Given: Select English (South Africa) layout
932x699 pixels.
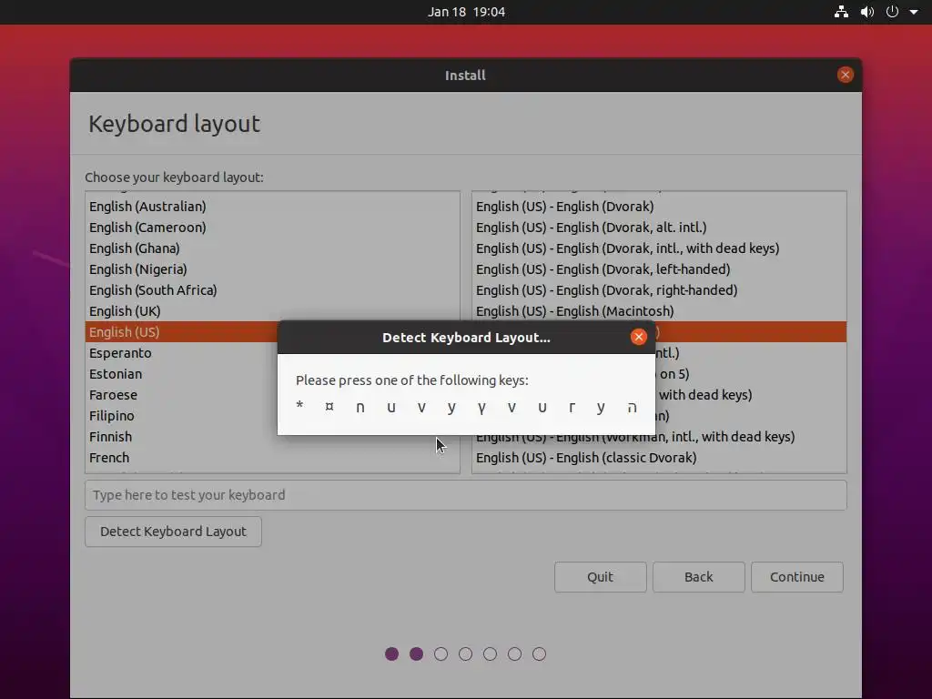Looking at the screenshot, I should (x=272, y=290).
